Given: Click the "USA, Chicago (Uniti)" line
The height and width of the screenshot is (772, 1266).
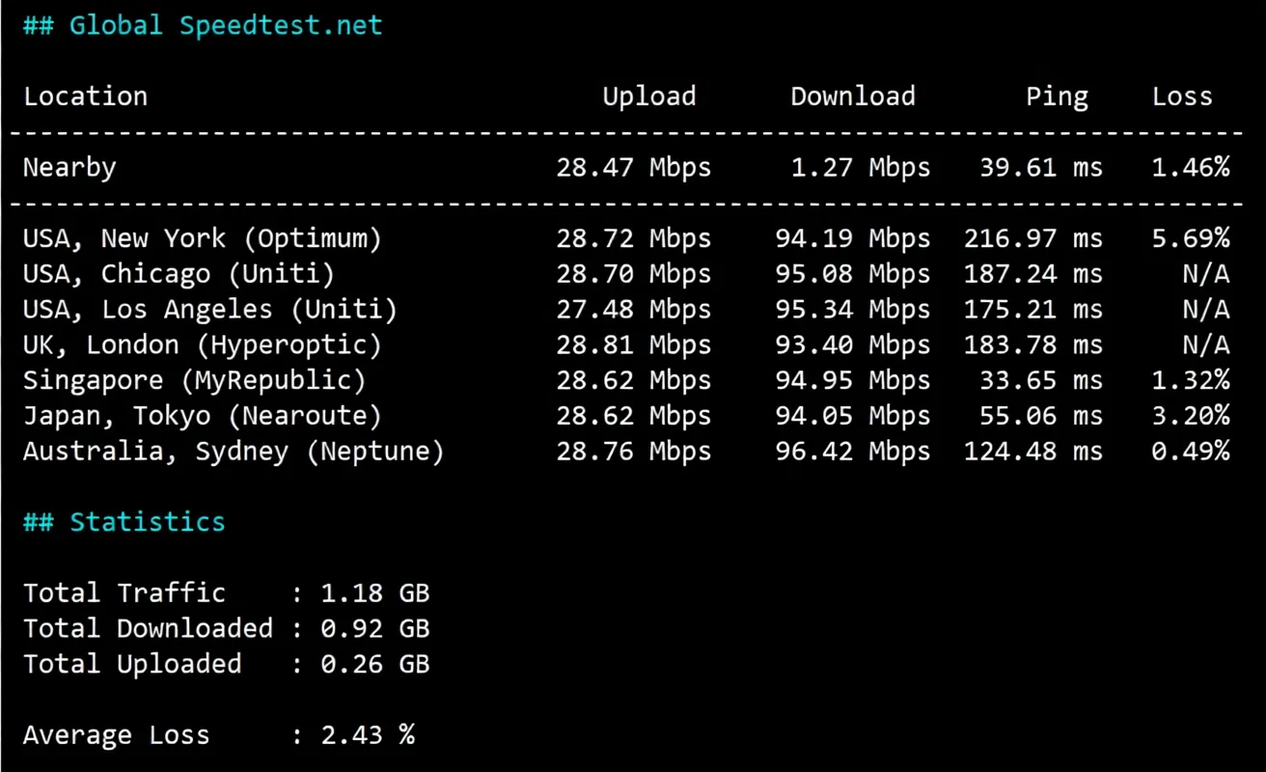Looking at the screenshot, I should pyautogui.click(x=179, y=274).
